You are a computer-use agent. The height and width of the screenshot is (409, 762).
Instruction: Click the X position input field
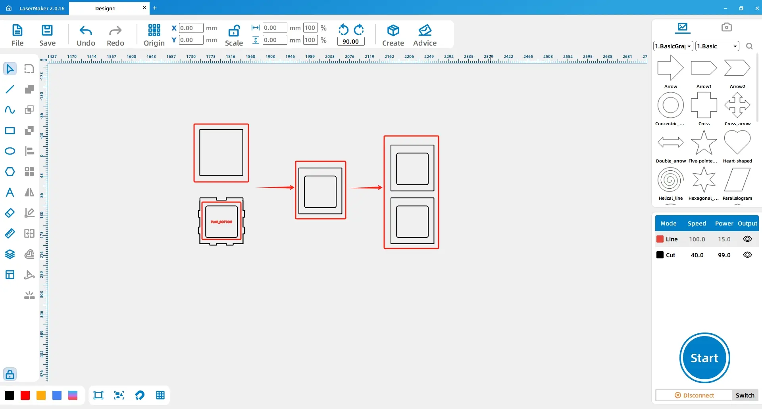(191, 28)
